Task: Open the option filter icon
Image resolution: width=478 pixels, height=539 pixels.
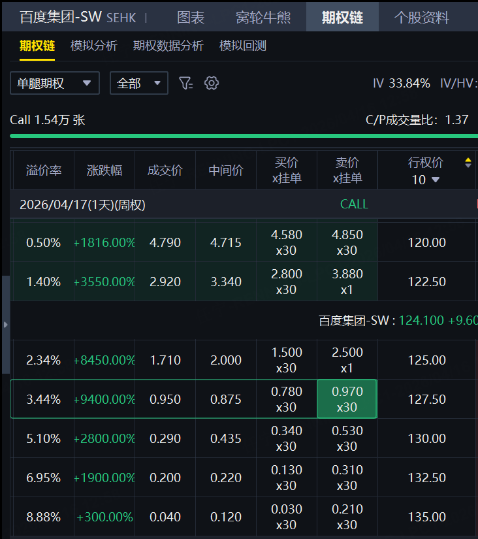Action: 186,84
